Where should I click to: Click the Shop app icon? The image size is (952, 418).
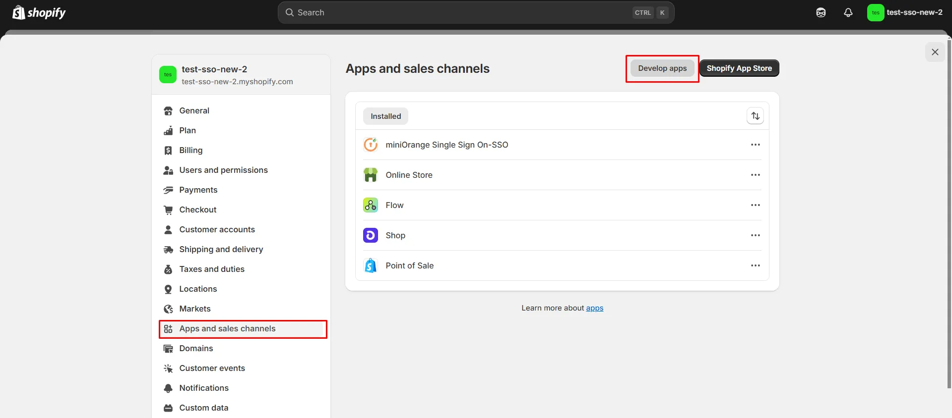(x=371, y=235)
